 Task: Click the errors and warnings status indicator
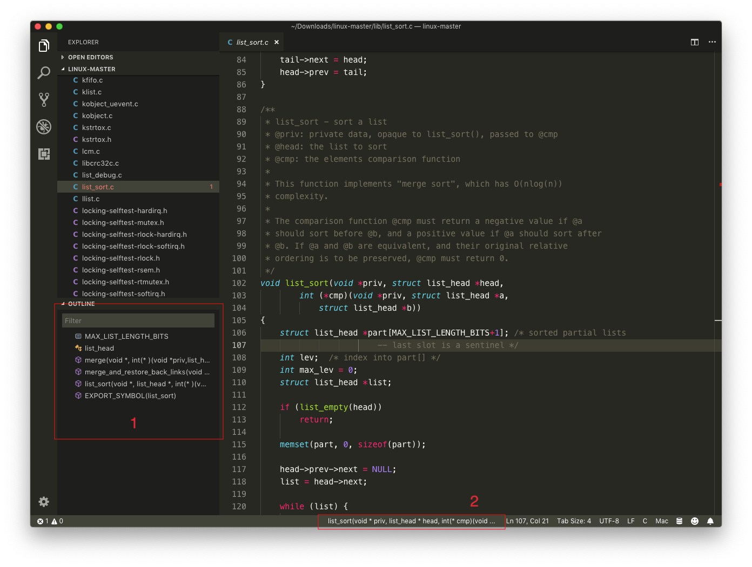click(50, 521)
